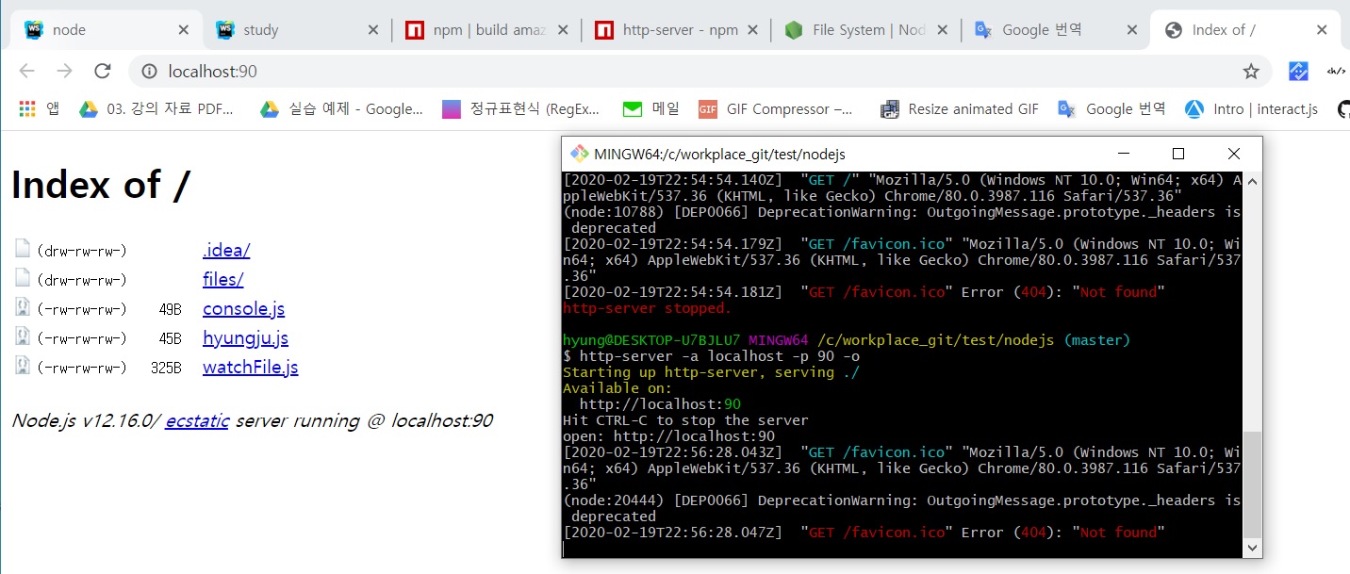Viewport: 1350px width, 574px height.
Task: Open the files/ directory link
Action: pos(223,280)
